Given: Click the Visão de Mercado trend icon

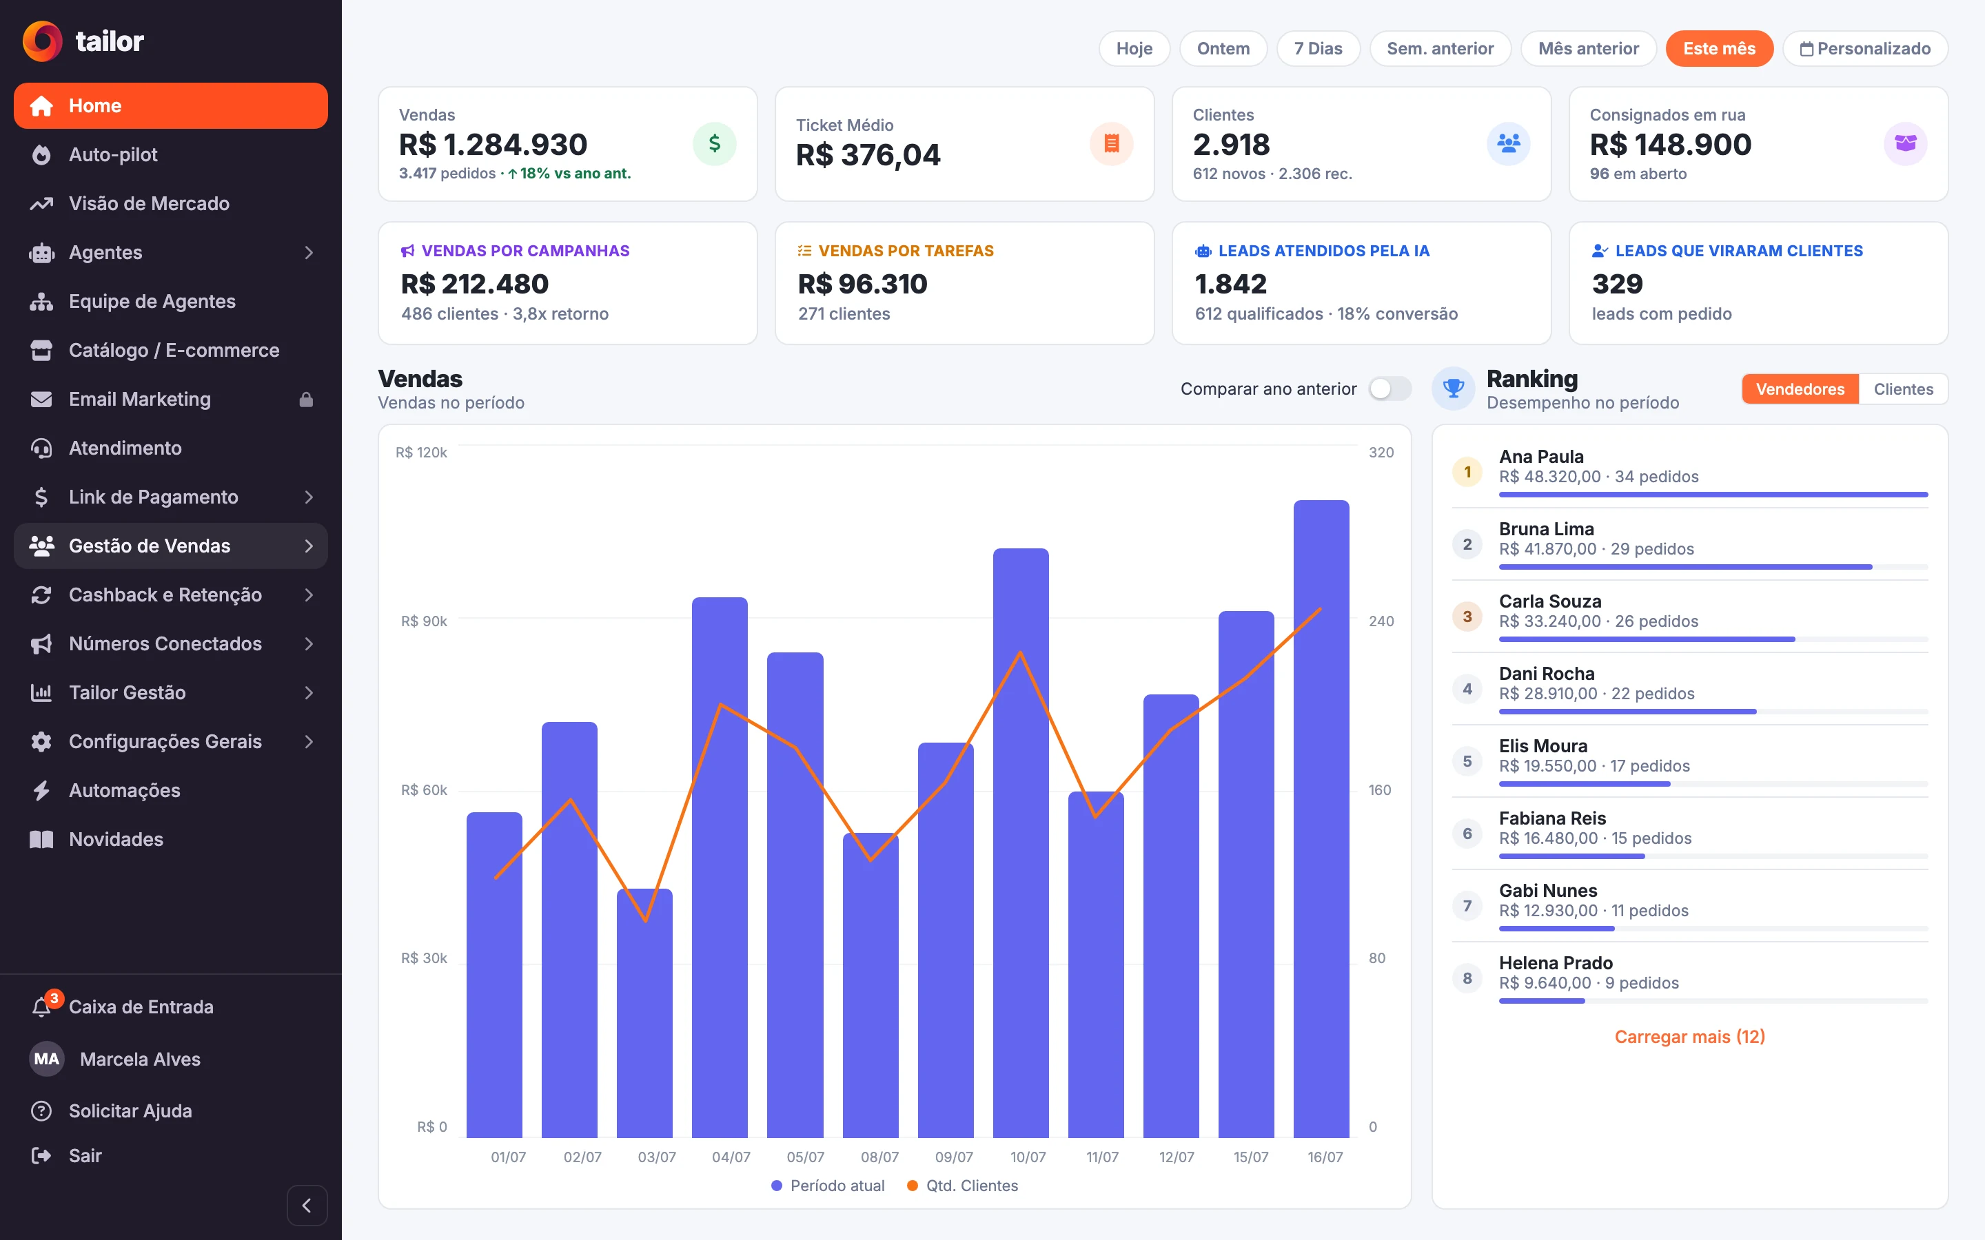Looking at the screenshot, I should pos(41,203).
